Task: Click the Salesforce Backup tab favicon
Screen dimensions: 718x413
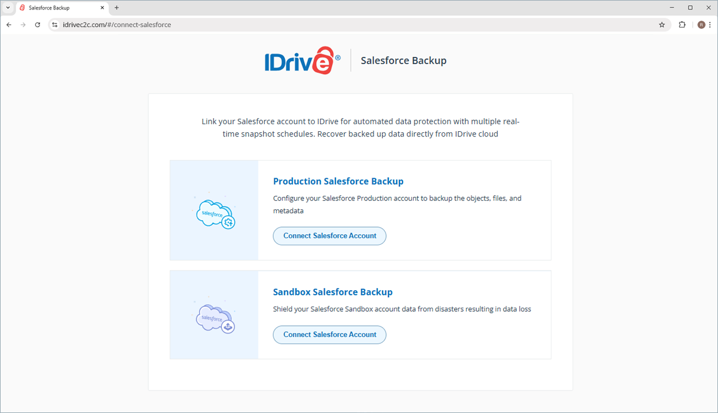Action: point(22,8)
